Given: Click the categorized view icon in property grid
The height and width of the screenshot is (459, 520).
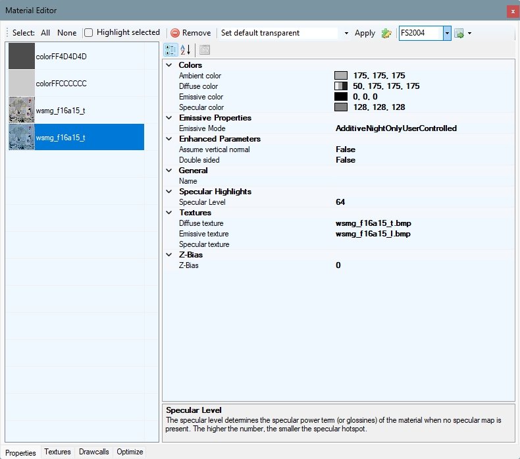Looking at the screenshot, I should tap(170, 49).
